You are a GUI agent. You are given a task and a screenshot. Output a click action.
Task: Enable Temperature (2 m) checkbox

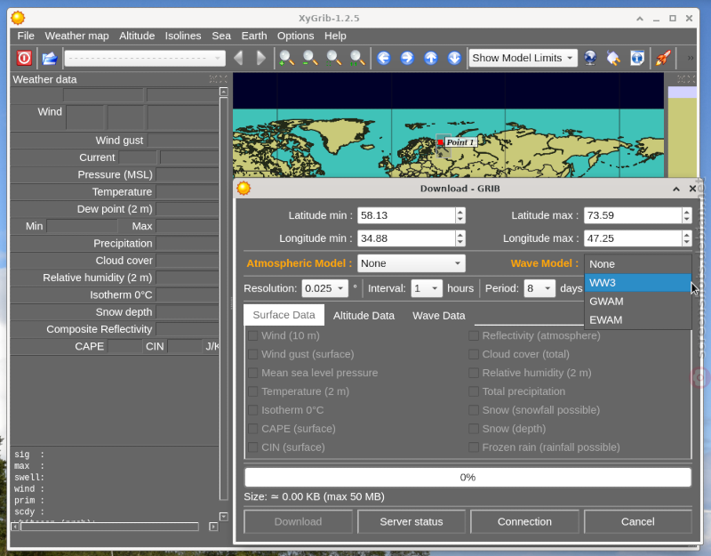[253, 391]
